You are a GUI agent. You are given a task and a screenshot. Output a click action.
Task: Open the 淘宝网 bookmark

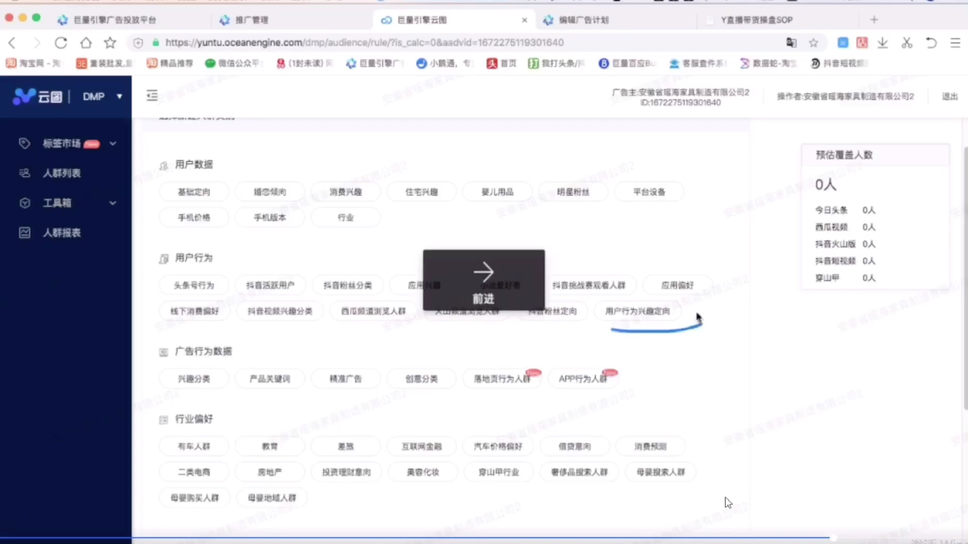pyautogui.click(x=34, y=63)
